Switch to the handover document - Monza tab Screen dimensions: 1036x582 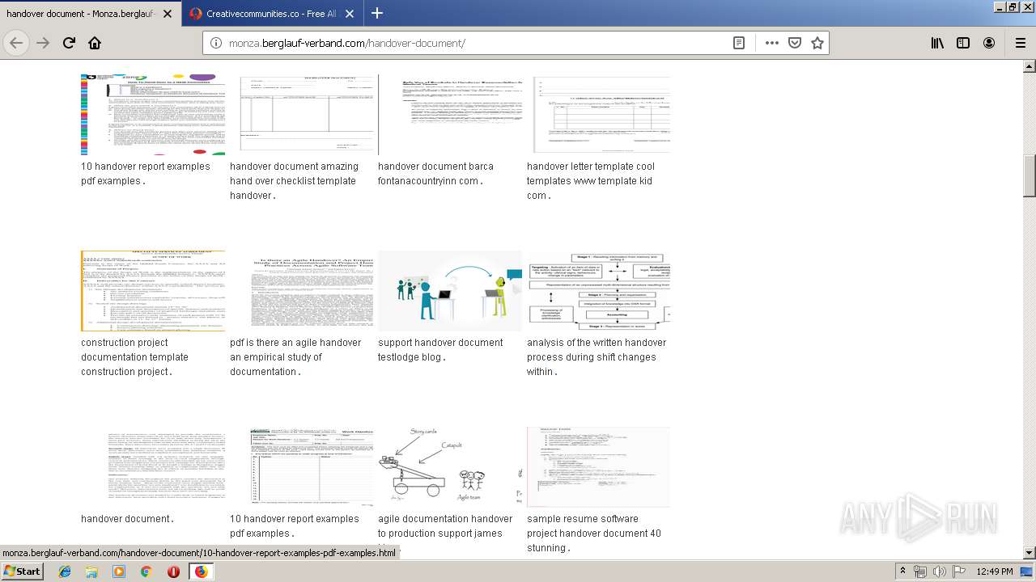tap(91, 14)
